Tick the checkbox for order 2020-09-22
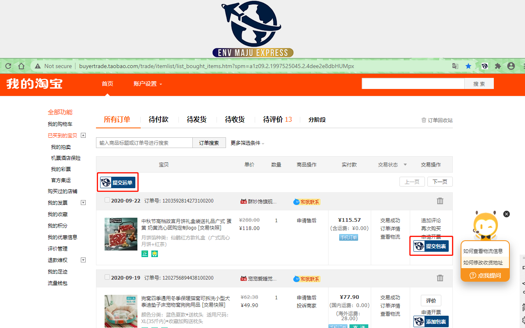Viewport: 525px width, 328px height. [x=107, y=200]
